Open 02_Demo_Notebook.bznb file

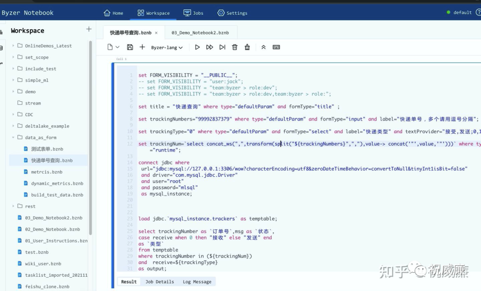pyautogui.click(x=52, y=229)
